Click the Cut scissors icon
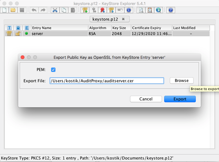Image resolution: width=219 pixels, height=162 pixels. pos(55,10)
